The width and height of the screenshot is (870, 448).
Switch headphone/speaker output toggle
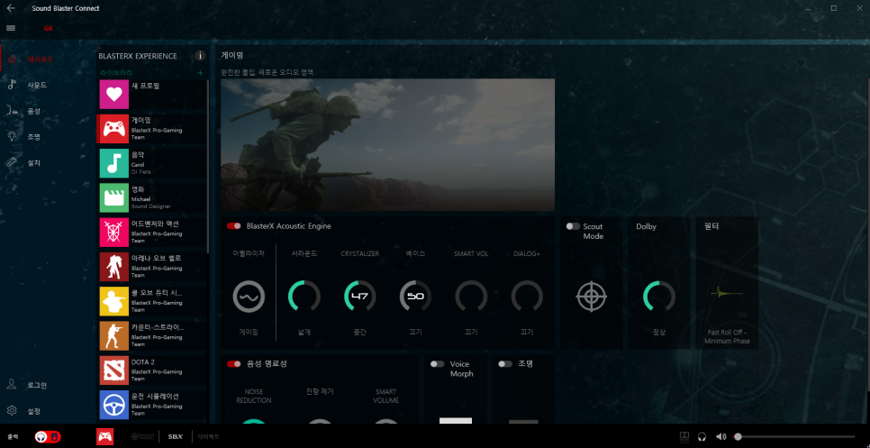pyautogui.click(x=48, y=437)
